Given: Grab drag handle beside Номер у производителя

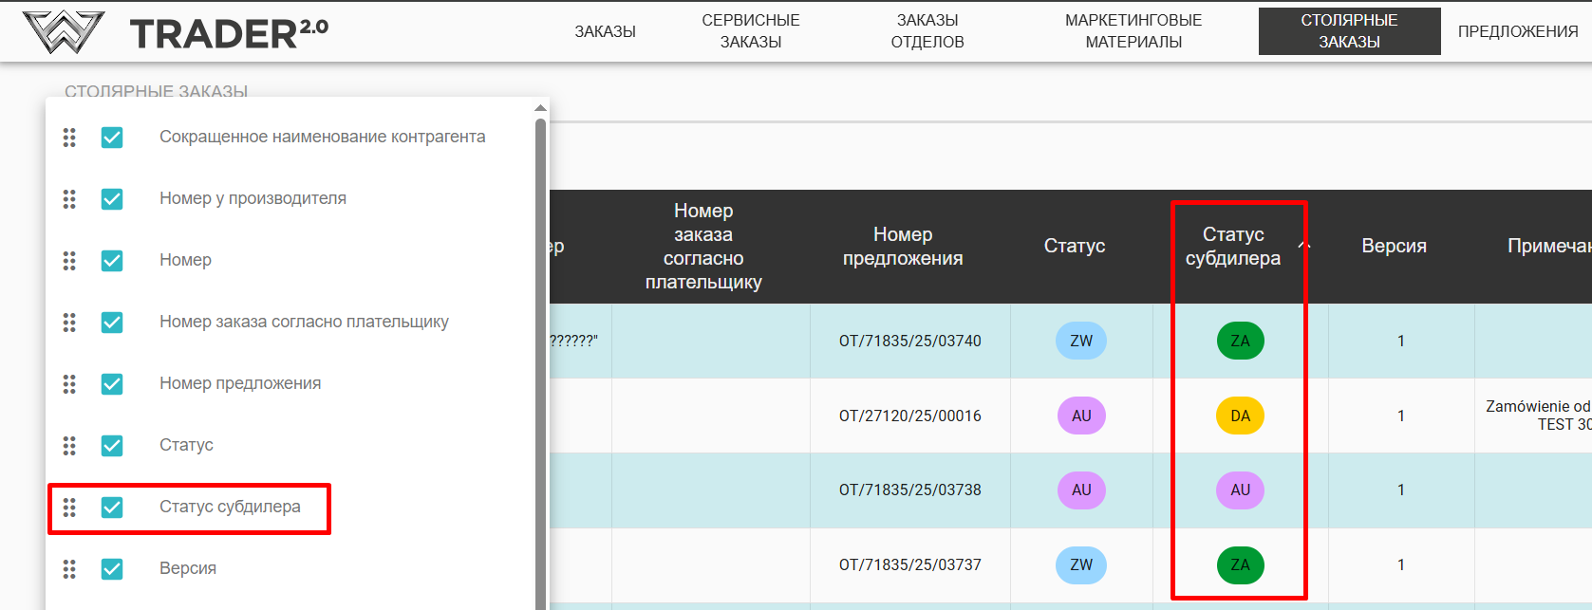Looking at the screenshot, I should click(69, 199).
